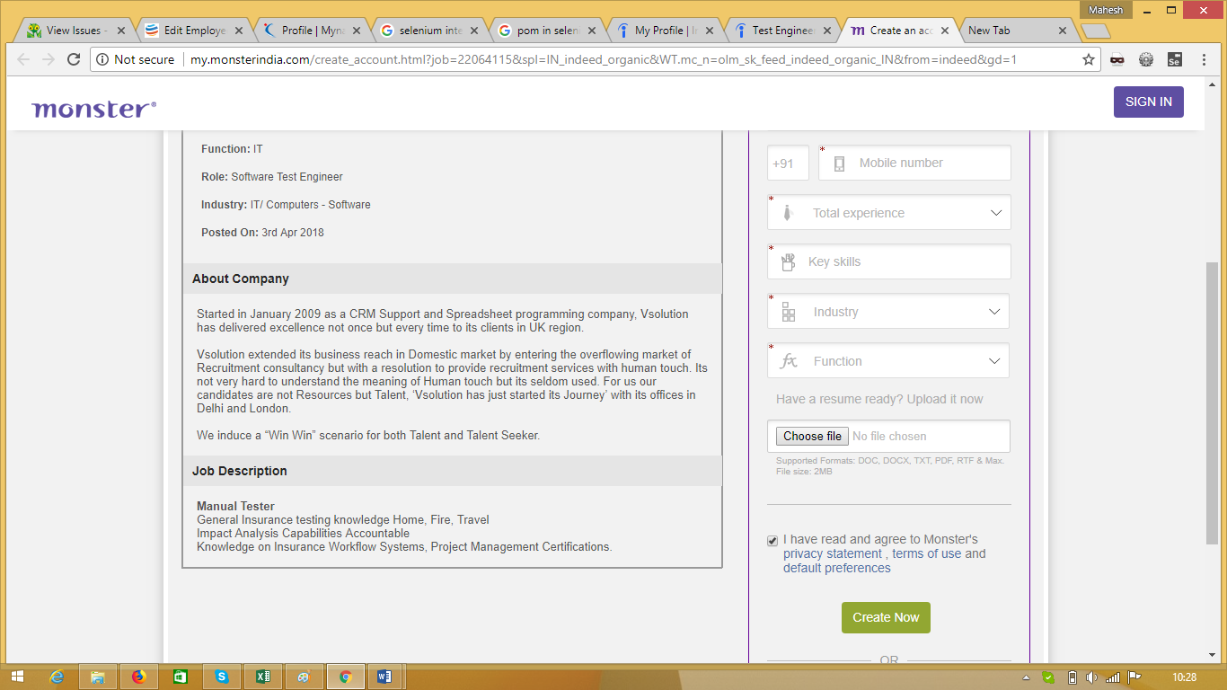
Task: Switch to Skype on the taskbar
Action: coord(221,677)
